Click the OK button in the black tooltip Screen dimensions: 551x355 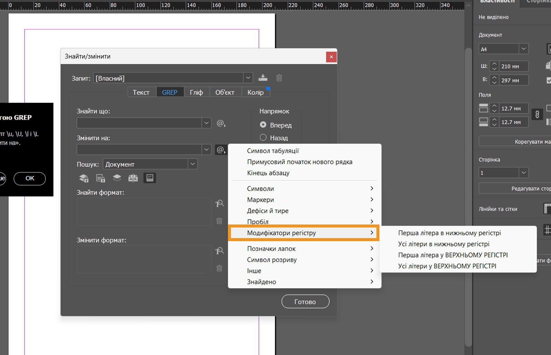click(x=30, y=178)
